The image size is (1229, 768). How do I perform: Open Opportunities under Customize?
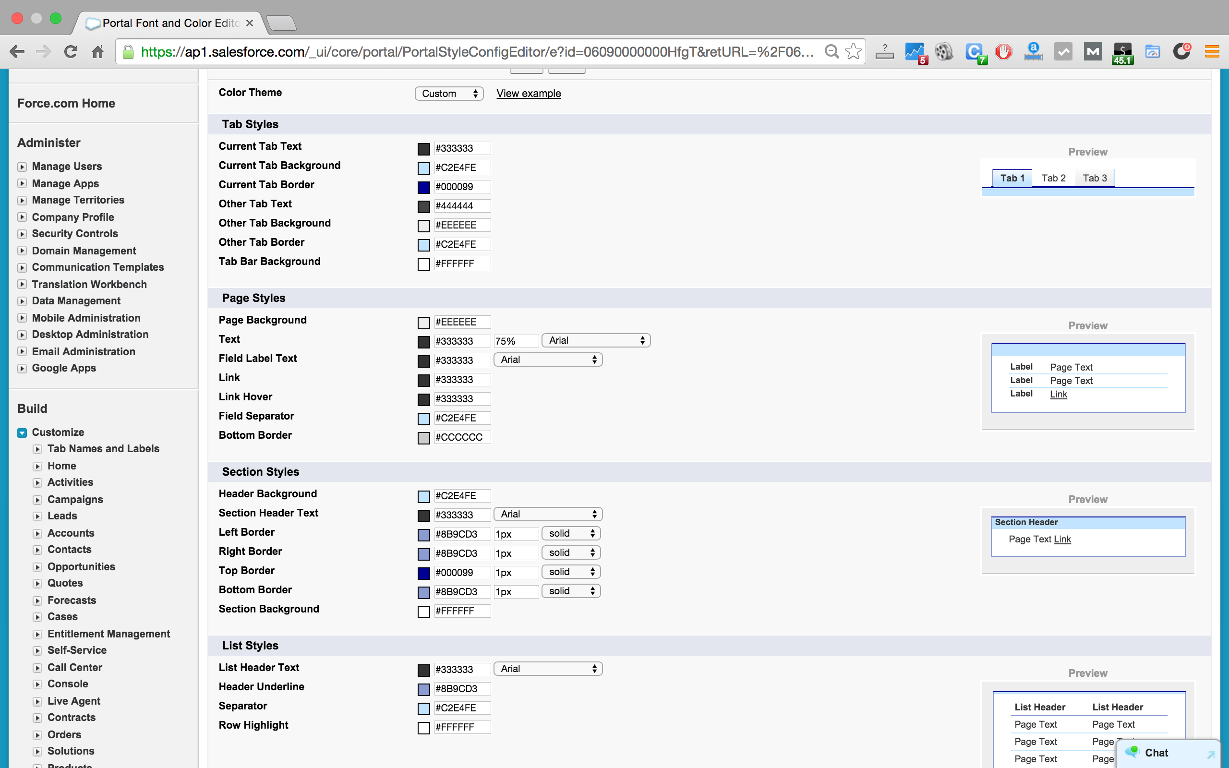(81, 566)
